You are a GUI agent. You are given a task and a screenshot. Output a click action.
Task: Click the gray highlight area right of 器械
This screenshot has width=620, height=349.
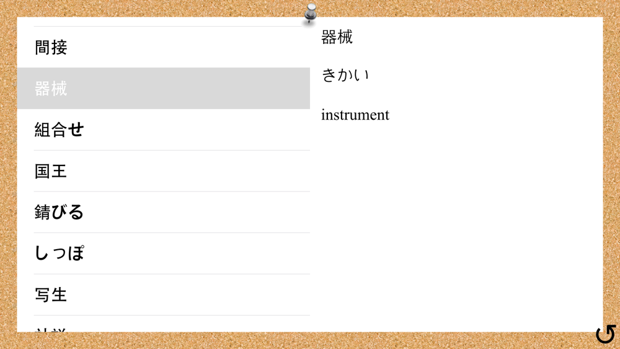click(190, 88)
